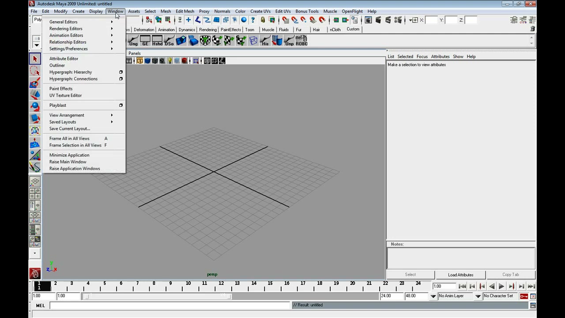Viewport: 565px width, 318px height.
Task: Open Hypergraph: Hierarchy option box
Action: [x=121, y=72]
